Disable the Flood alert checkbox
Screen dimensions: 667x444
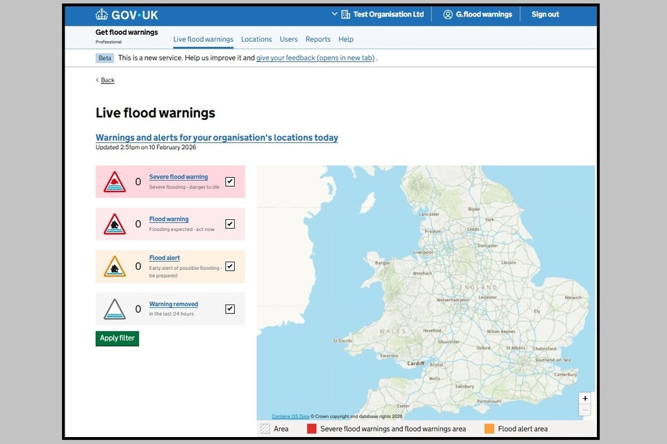[x=230, y=266]
